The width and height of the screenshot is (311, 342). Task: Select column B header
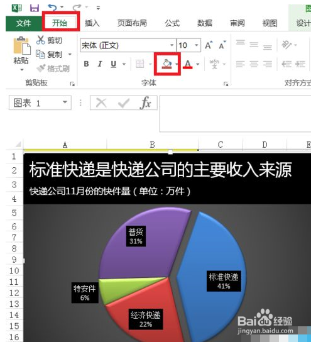coord(152,145)
